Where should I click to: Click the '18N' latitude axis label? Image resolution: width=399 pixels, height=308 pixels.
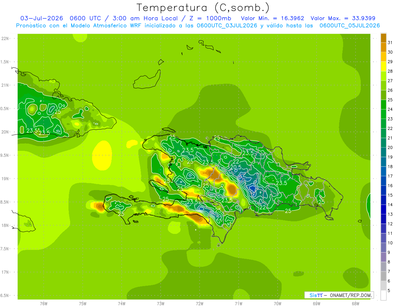tap(5, 225)
